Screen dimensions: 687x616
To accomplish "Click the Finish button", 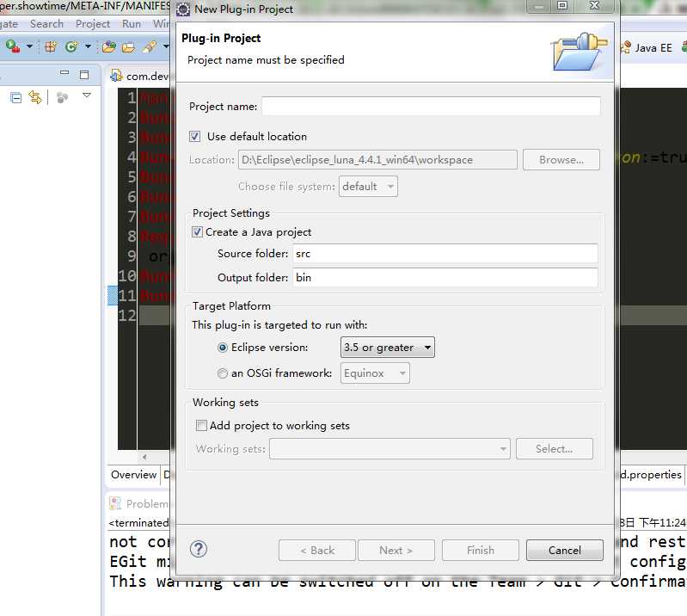I will point(481,551).
